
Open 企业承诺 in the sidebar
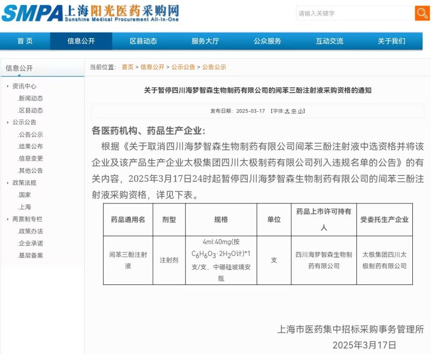[x=30, y=243]
